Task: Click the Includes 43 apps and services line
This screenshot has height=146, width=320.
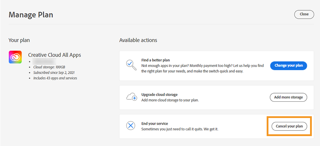Action: tap(54, 78)
